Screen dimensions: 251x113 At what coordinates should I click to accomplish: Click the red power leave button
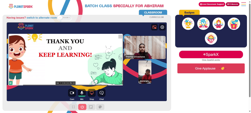(82, 107)
